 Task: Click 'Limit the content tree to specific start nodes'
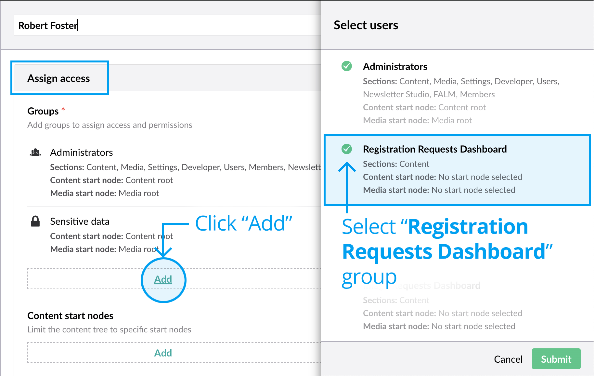tap(109, 329)
